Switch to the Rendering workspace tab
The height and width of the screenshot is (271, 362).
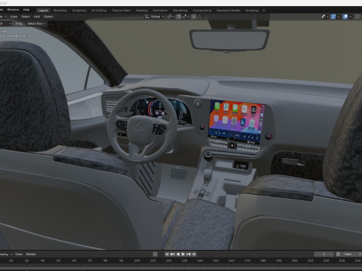point(180,11)
